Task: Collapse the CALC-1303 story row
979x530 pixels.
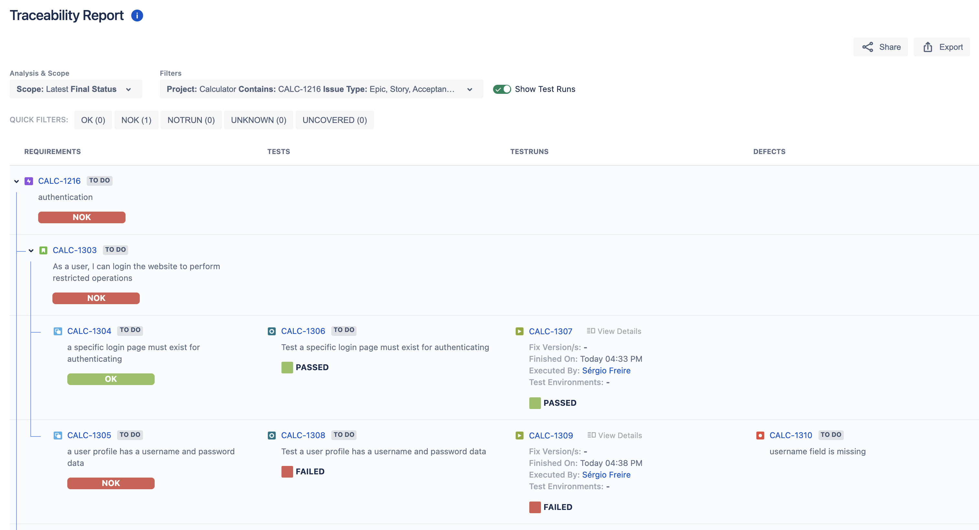Action: [31, 250]
